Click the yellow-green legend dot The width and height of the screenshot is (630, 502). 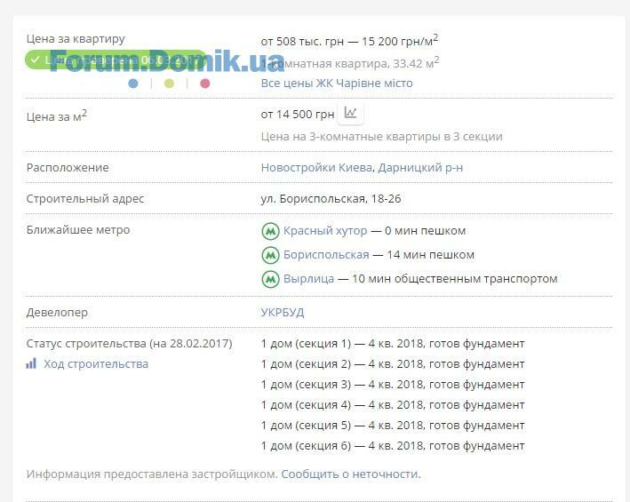click(x=169, y=84)
